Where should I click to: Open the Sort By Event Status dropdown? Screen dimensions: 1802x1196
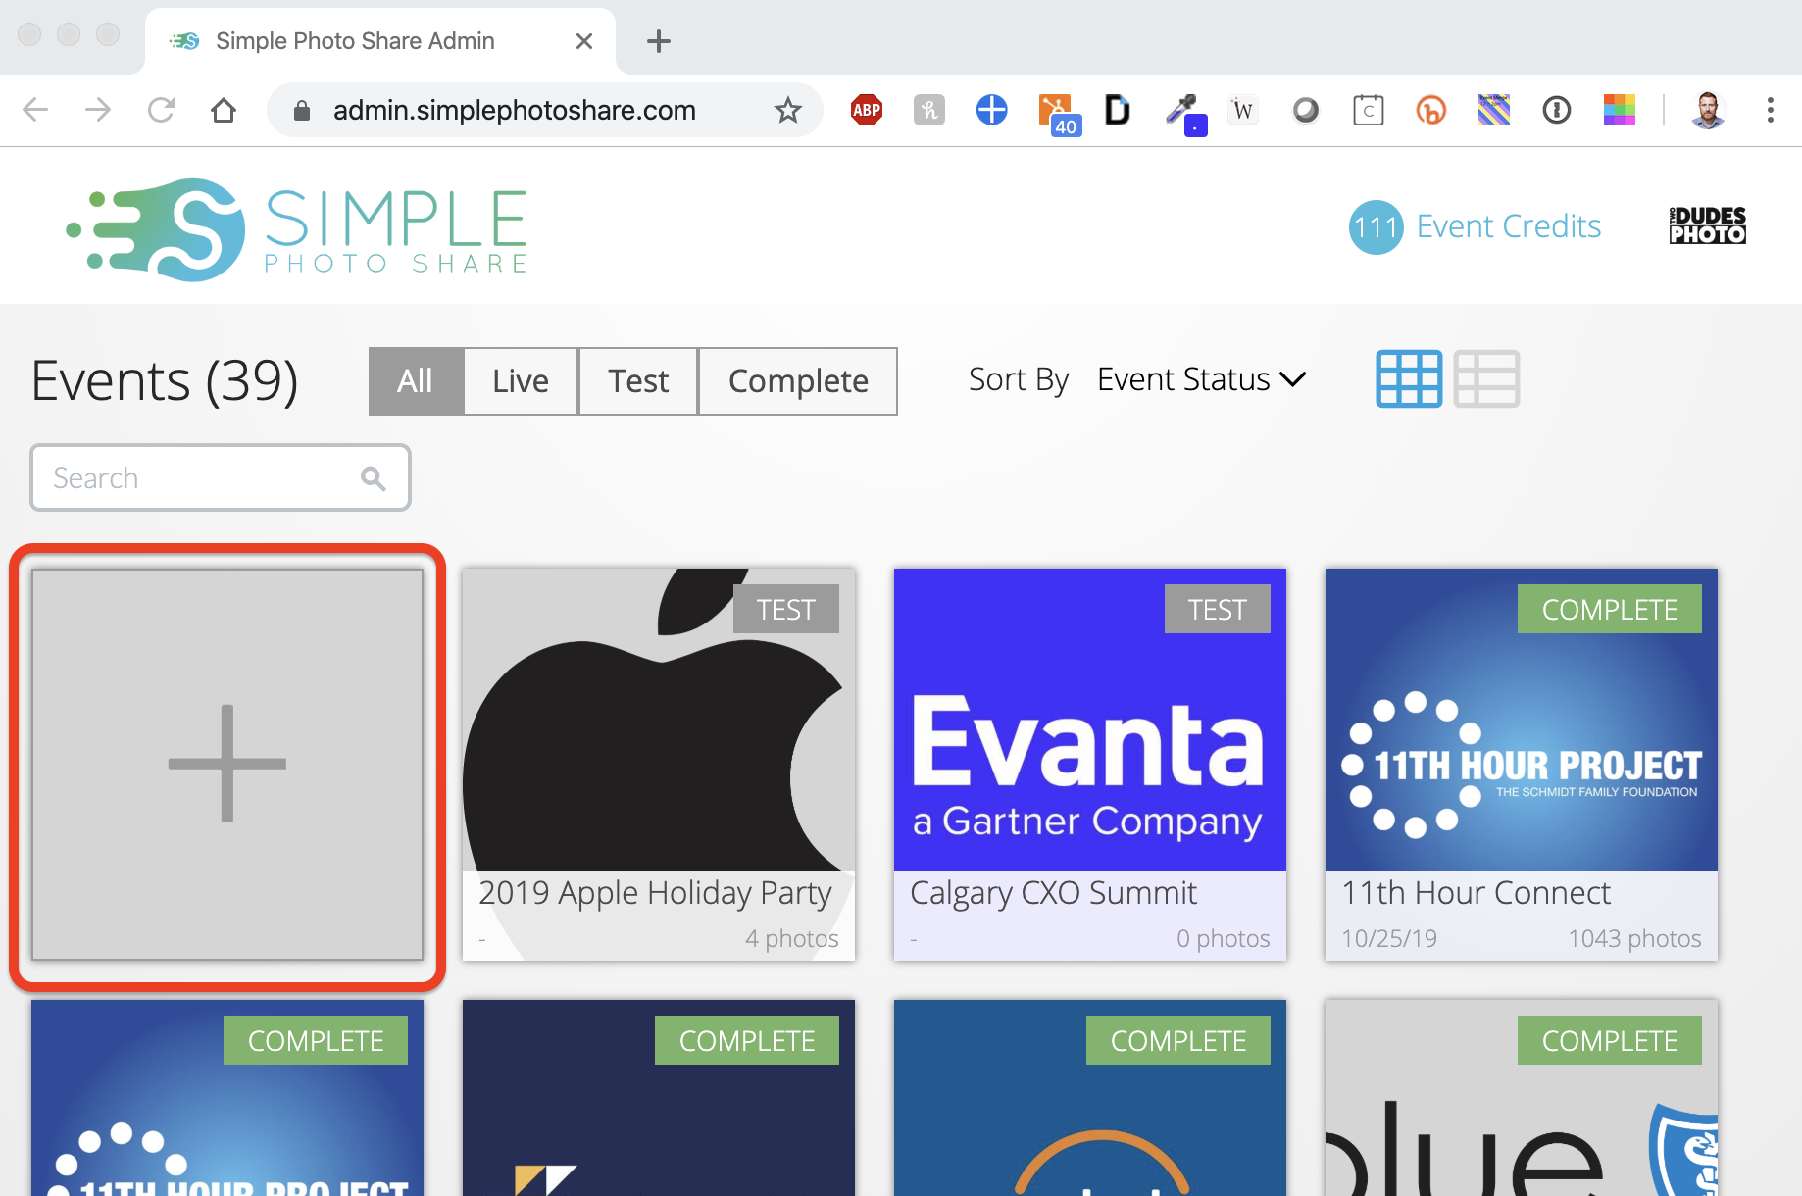point(1201,379)
